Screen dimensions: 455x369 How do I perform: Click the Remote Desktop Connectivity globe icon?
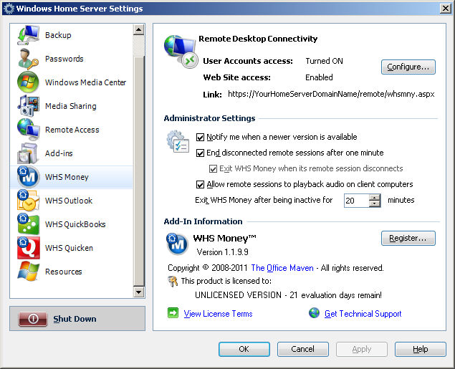[181, 52]
